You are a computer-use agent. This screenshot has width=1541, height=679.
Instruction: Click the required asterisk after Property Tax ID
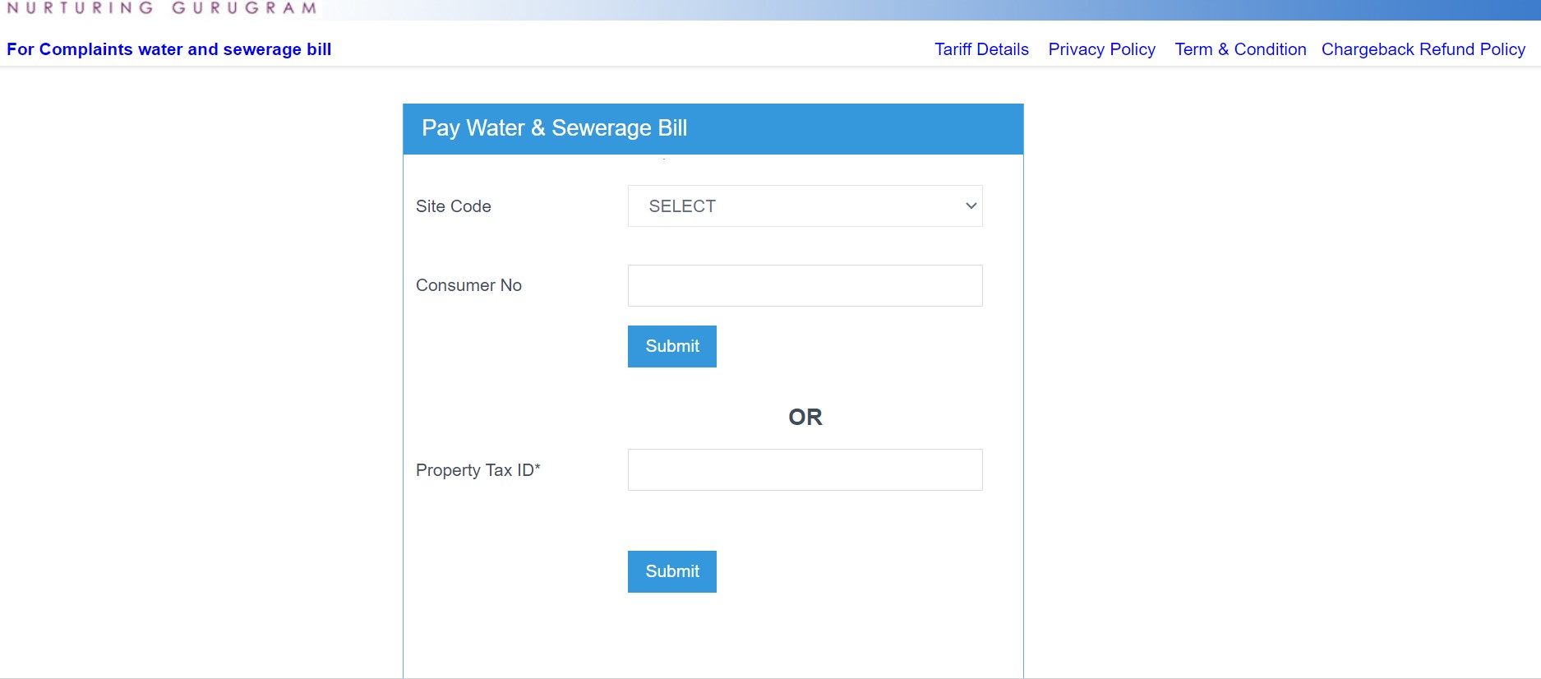538,467
